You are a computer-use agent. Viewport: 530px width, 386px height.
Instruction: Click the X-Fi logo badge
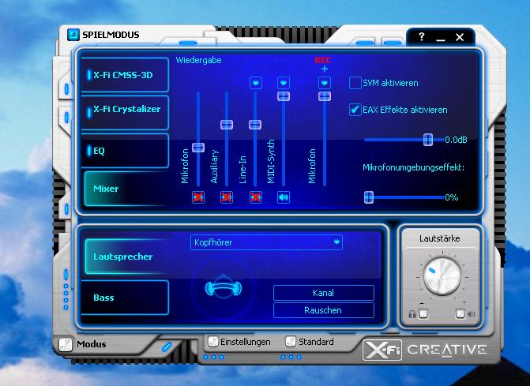(x=382, y=350)
